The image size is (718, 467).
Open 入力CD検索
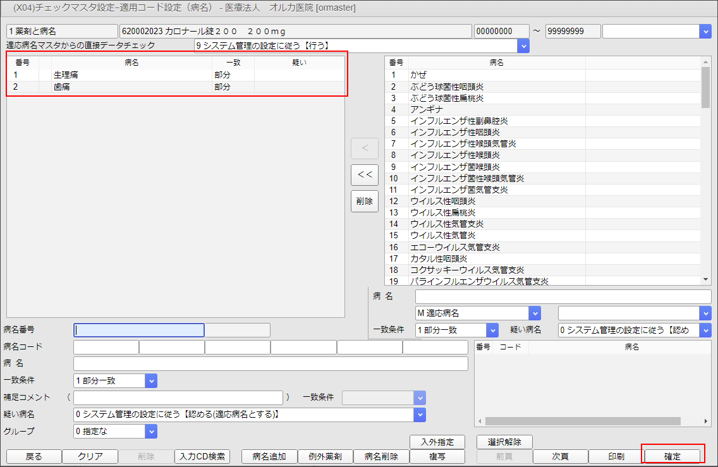point(202,456)
